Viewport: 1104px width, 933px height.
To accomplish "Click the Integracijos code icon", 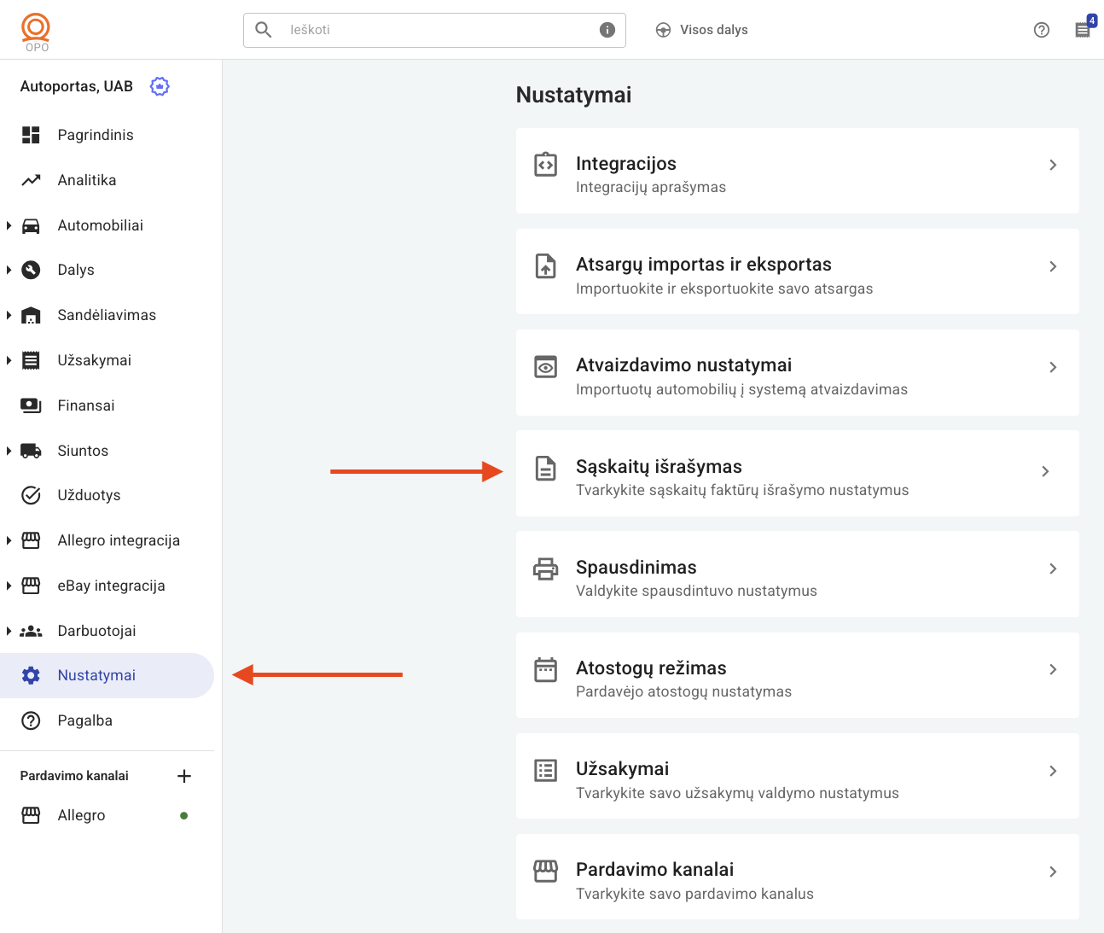I will click(545, 164).
